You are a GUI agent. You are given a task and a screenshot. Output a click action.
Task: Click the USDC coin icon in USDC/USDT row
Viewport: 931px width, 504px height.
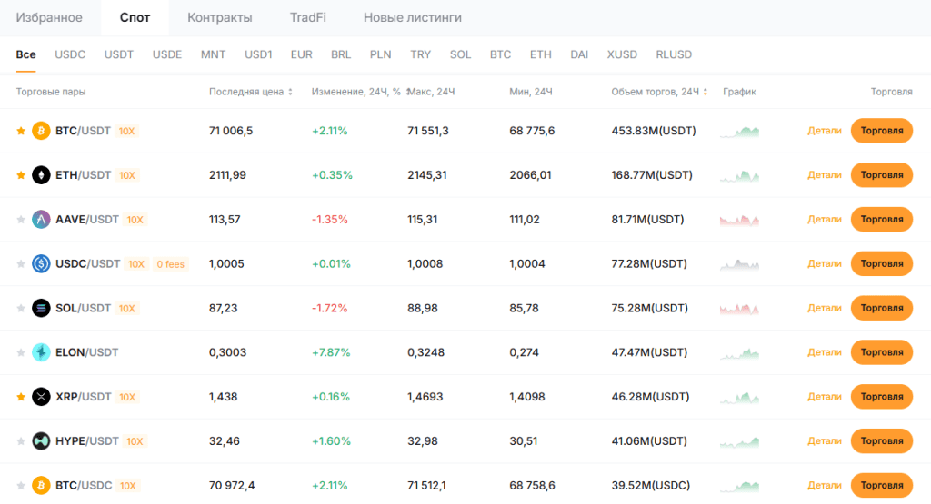point(41,263)
